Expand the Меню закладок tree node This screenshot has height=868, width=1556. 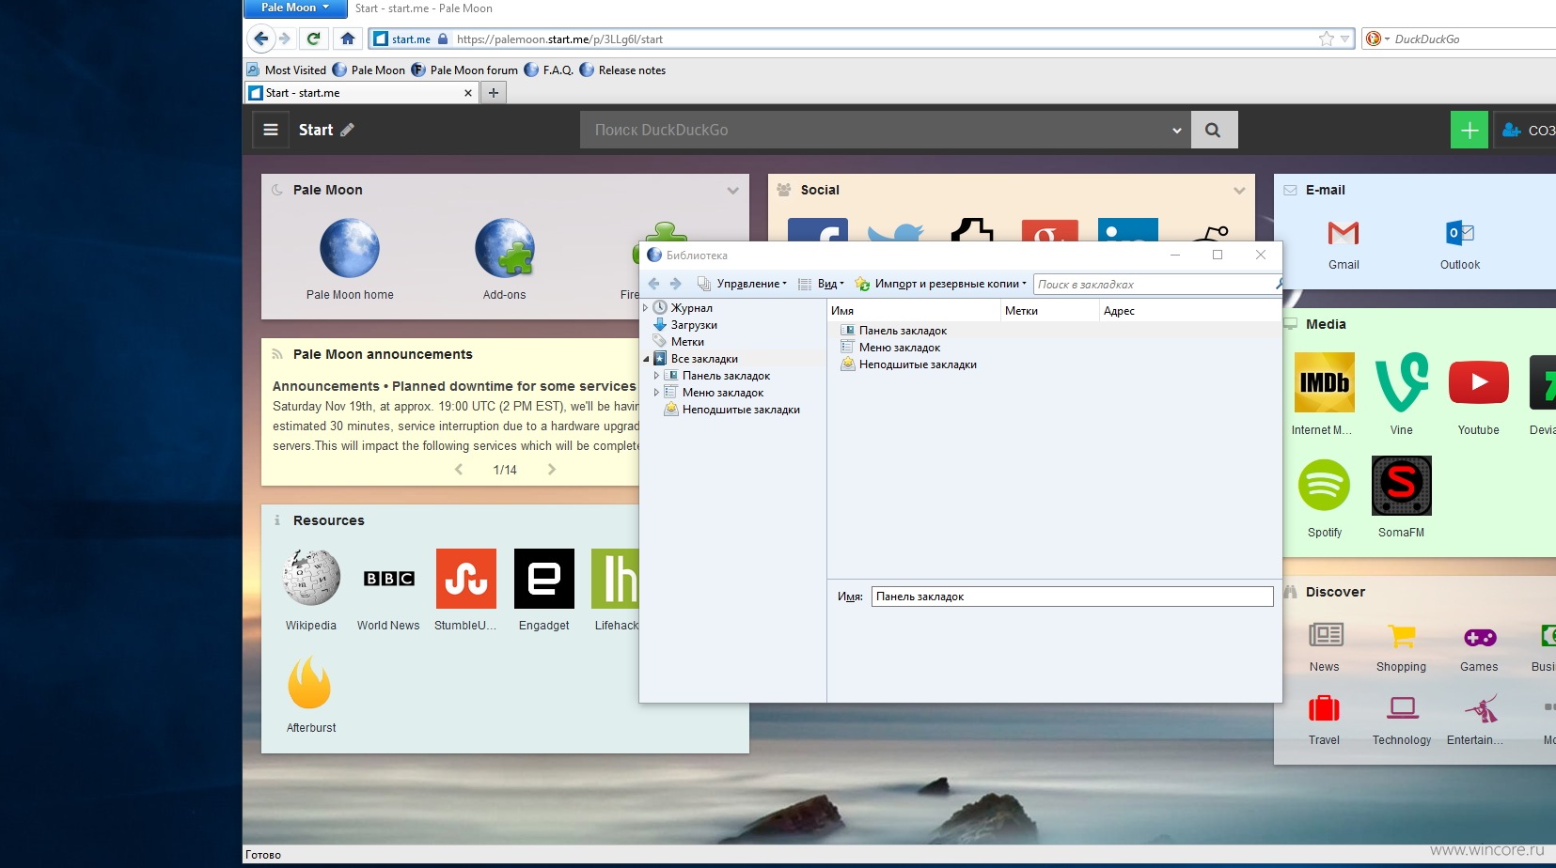(656, 393)
